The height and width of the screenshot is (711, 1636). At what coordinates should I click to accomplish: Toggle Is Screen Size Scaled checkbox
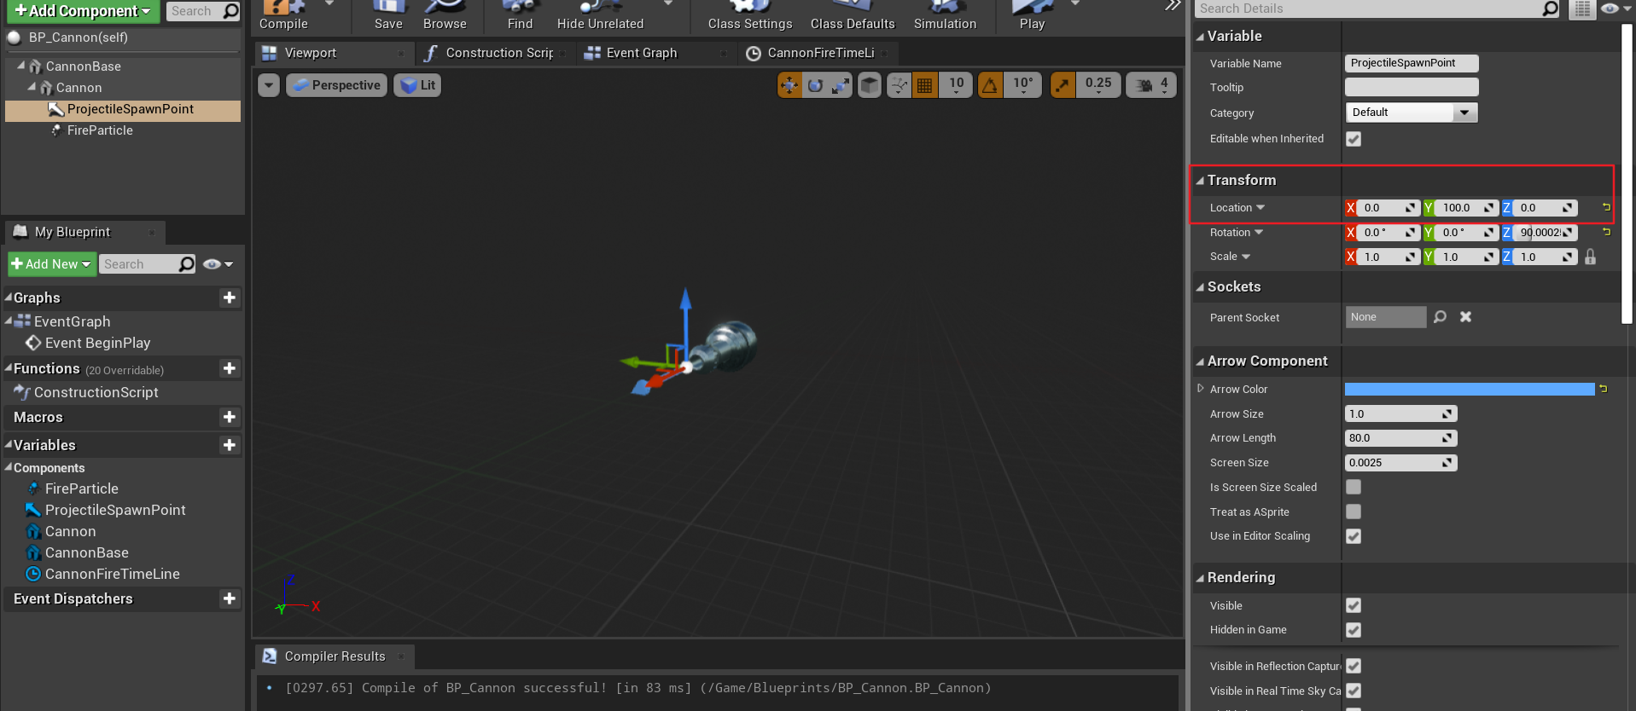tap(1354, 487)
